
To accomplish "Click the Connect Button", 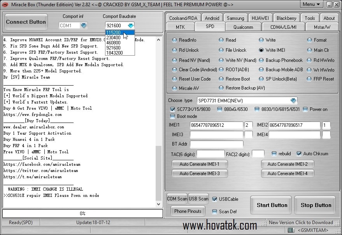I will [26, 22].
